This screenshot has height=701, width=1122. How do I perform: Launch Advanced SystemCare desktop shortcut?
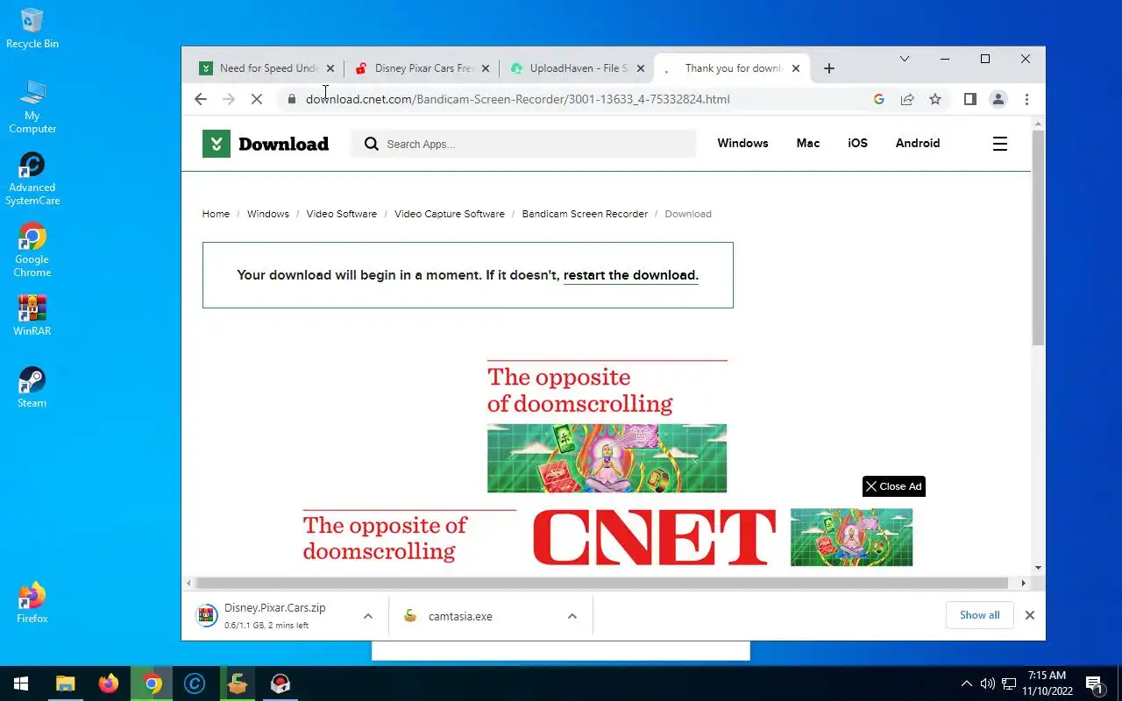tap(32, 179)
